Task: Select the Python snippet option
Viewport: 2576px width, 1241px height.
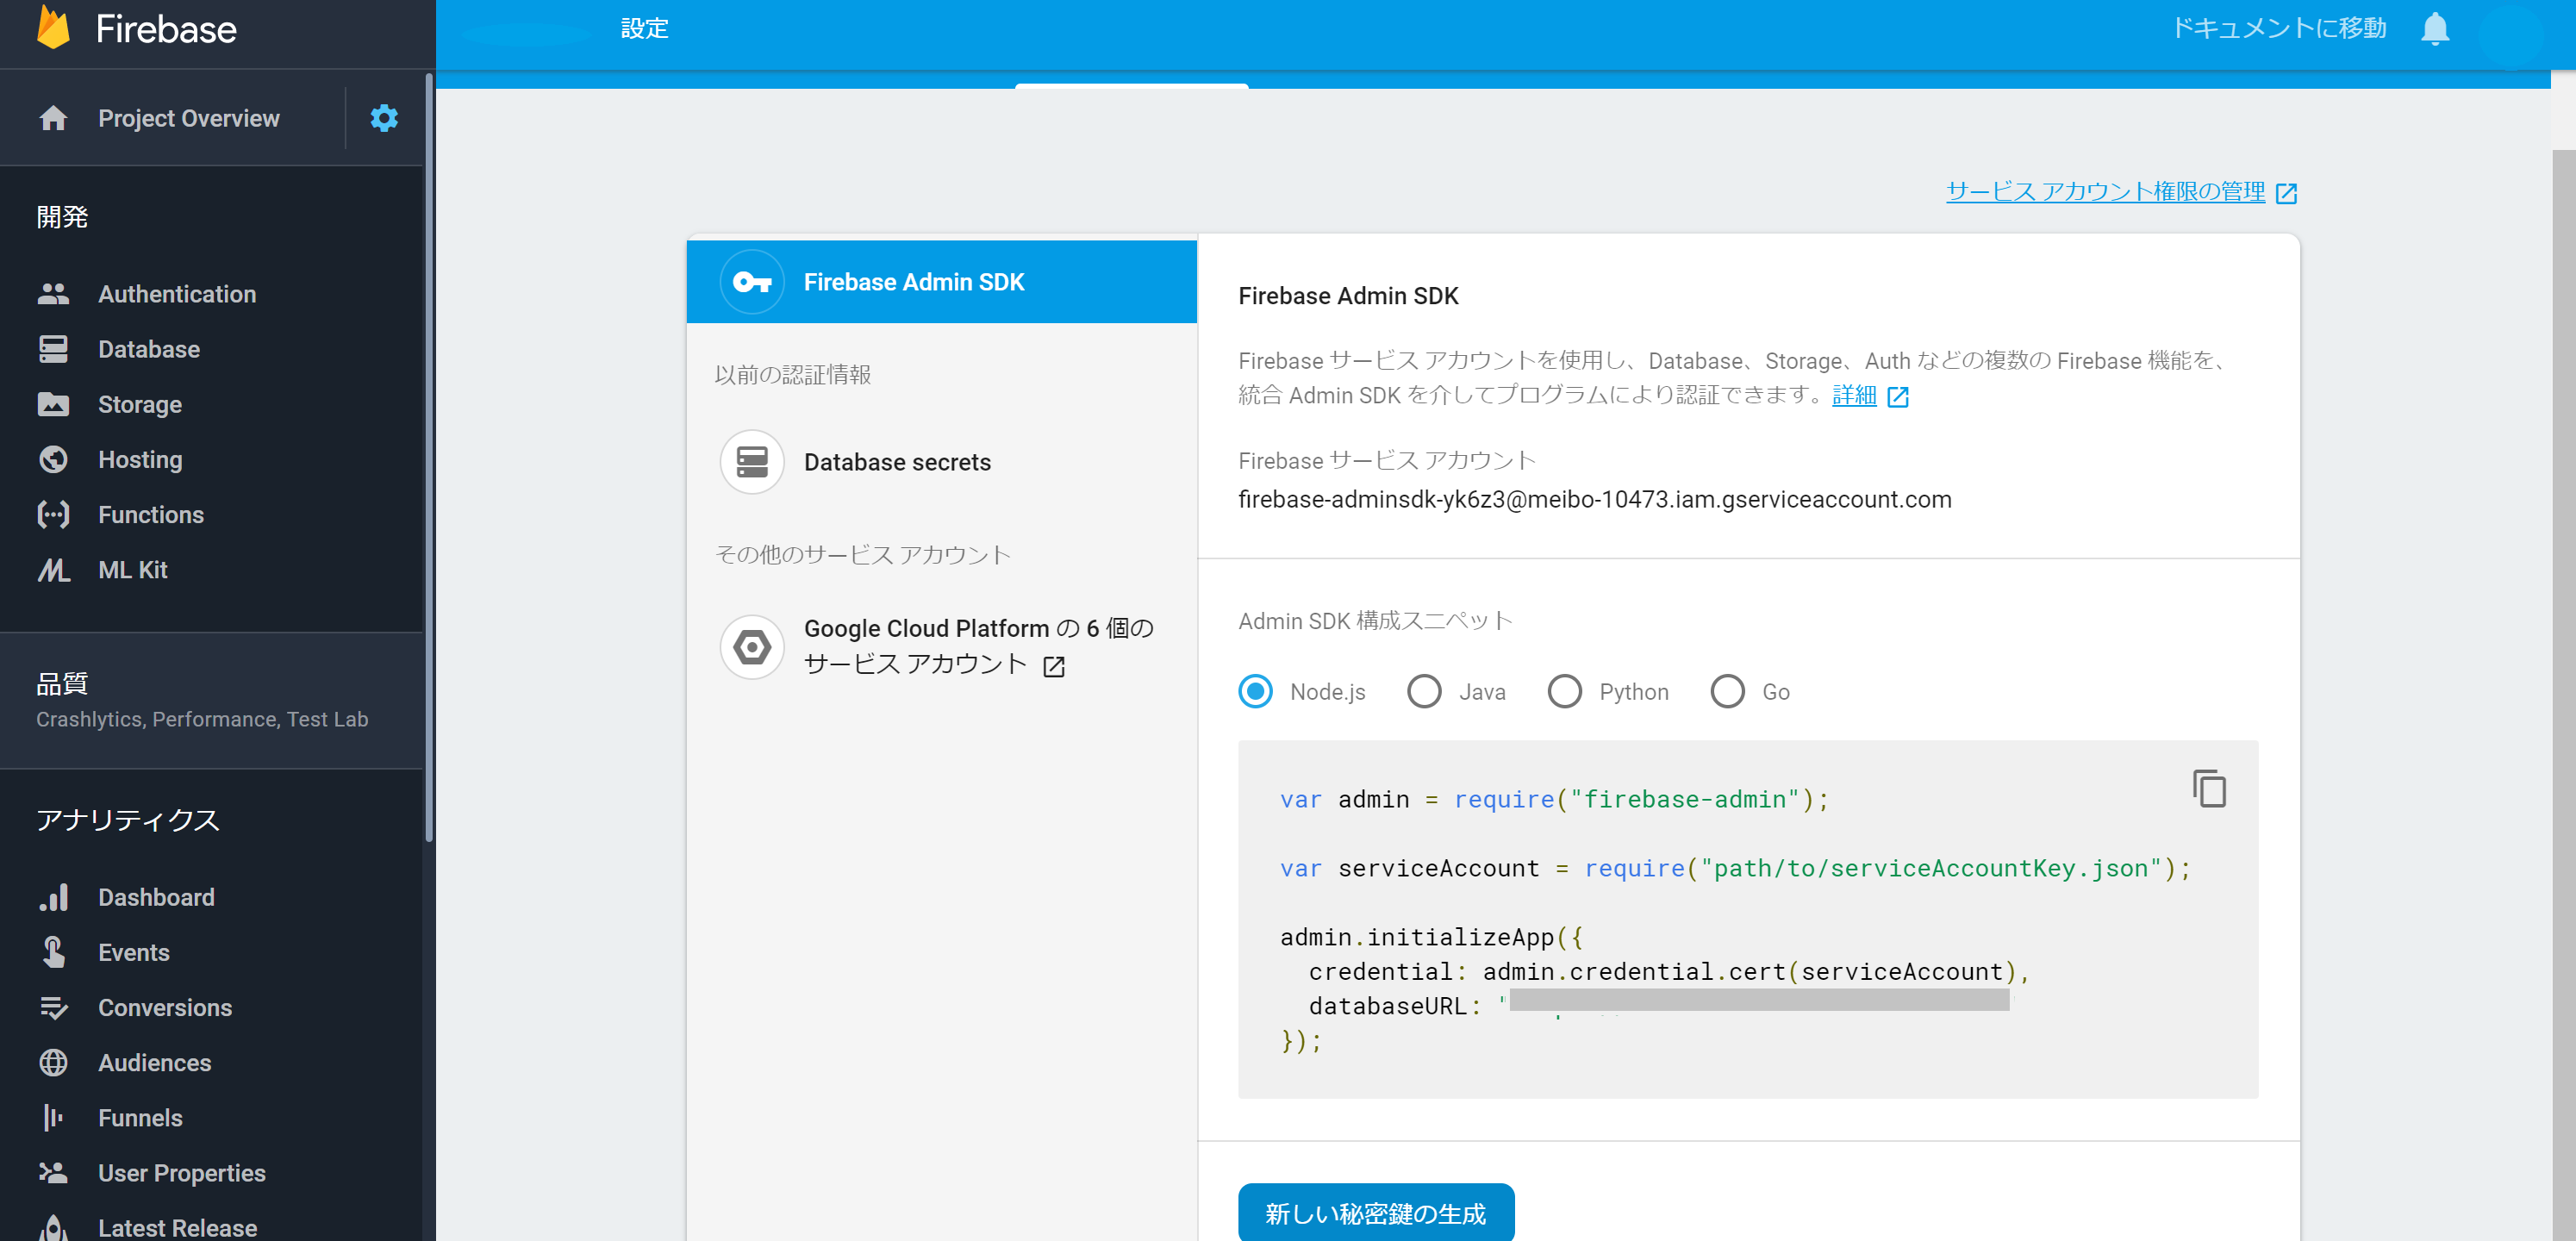Action: [1565, 692]
